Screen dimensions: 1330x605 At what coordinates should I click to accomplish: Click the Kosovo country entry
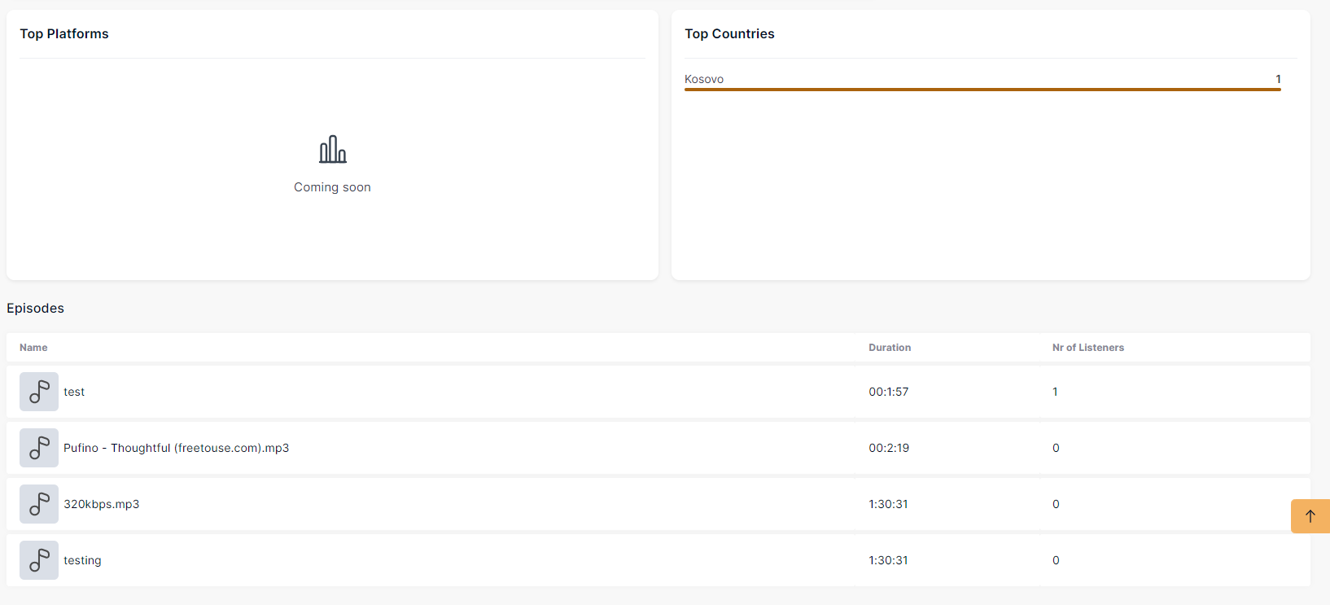point(704,79)
